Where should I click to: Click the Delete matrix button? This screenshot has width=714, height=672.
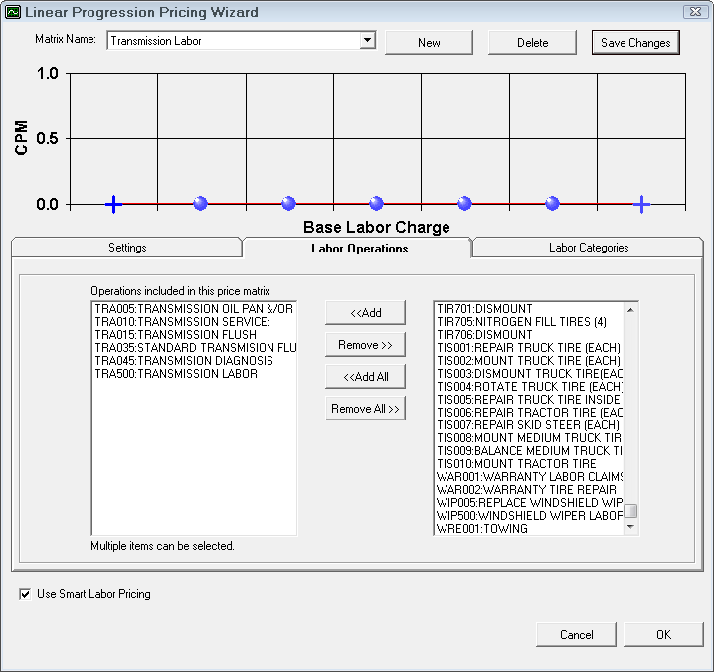tap(532, 43)
